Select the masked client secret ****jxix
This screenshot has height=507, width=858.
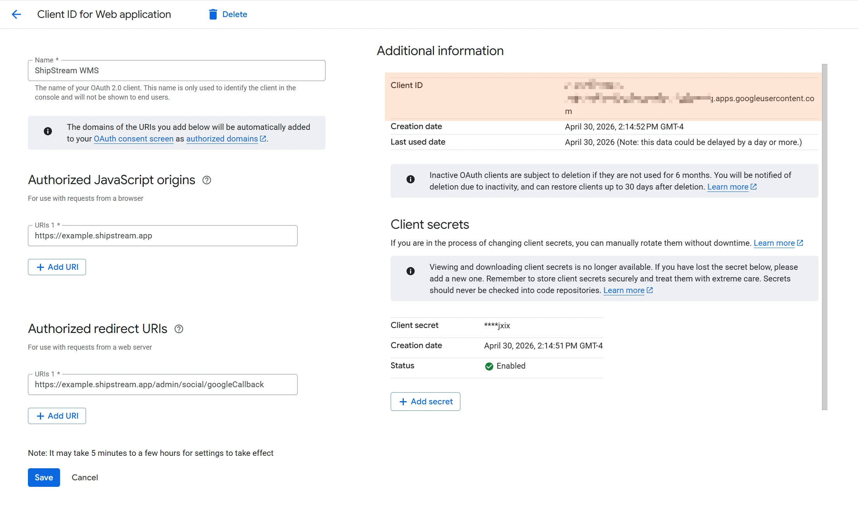tap(497, 326)
